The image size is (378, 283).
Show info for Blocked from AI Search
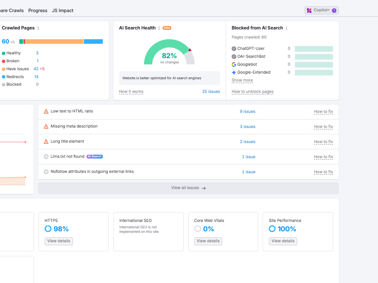coord(287,28)
